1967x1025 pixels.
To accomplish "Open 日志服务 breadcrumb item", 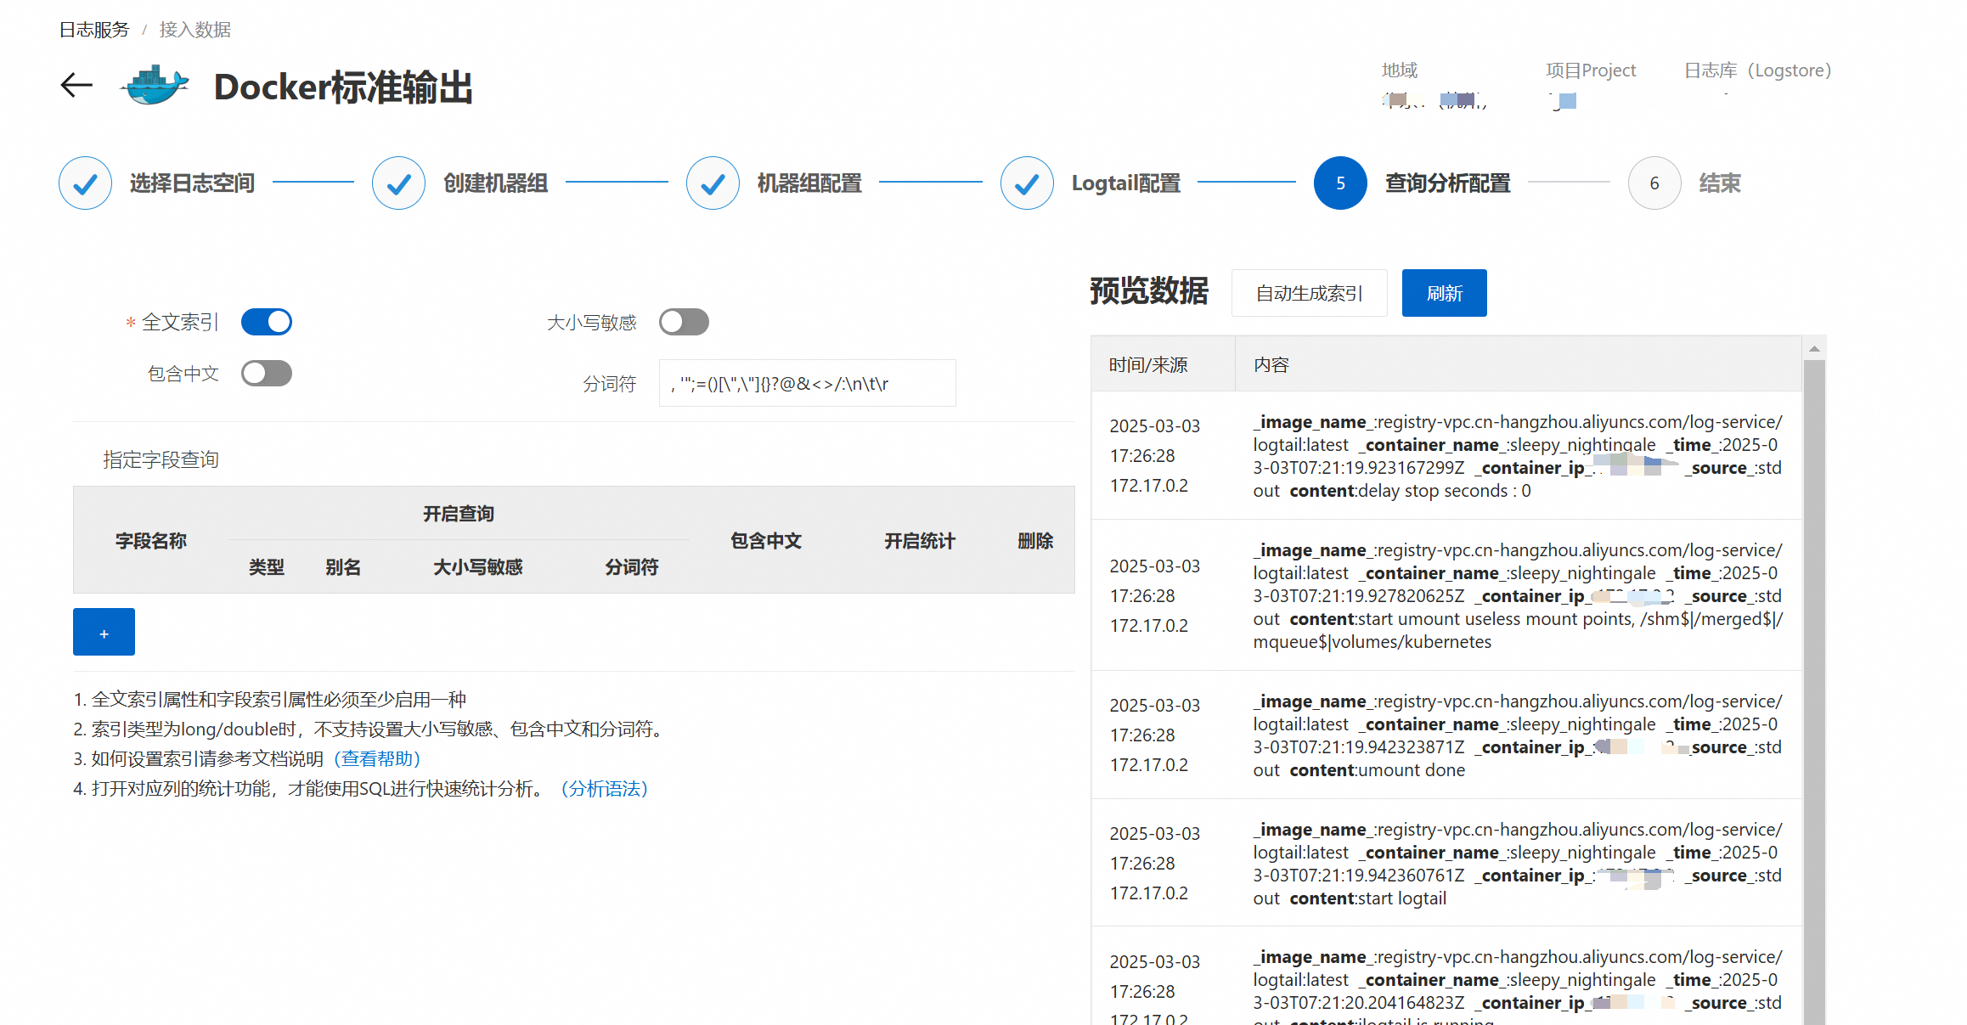I will coord(94,30).
